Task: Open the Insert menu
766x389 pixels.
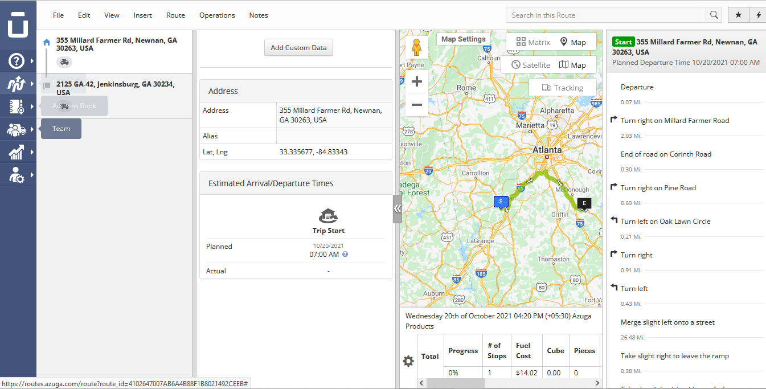Action: (143, 15)
